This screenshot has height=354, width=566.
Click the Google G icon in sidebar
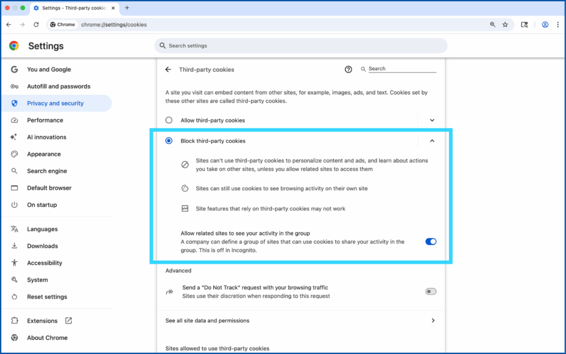14,69
